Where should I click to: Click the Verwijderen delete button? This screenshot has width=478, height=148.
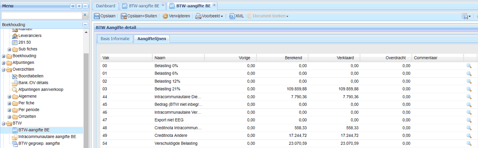point(176,16)
